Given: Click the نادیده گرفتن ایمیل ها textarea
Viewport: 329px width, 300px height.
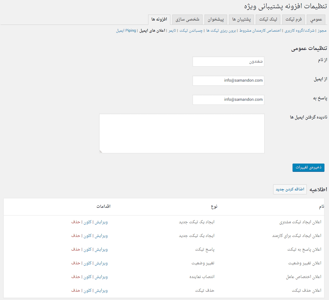Looking at the screenshot, I should tap(182, 134).
